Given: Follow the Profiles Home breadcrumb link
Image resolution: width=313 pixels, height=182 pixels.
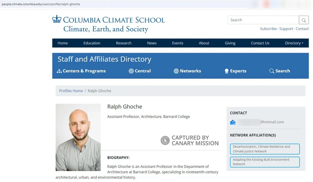Looking at the screenshot, I should pyautogui.click(x=71, y=91).
